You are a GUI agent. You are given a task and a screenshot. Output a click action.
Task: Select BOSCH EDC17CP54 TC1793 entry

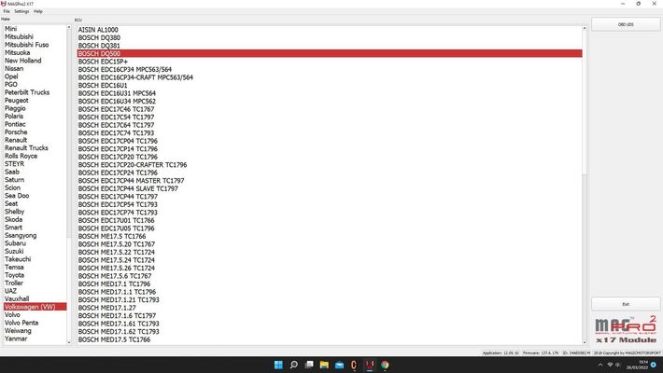click(x=330, y=204)
